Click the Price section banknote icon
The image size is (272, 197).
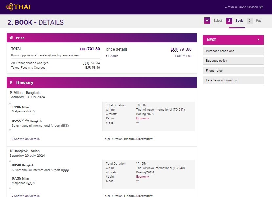pyautogui.click(x=11, y=38)
